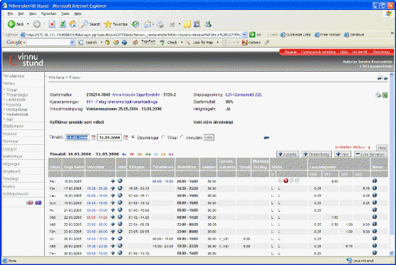Open the Look for Map dropdown
This screenshot has height=265, width=396.
click(218, 43)
